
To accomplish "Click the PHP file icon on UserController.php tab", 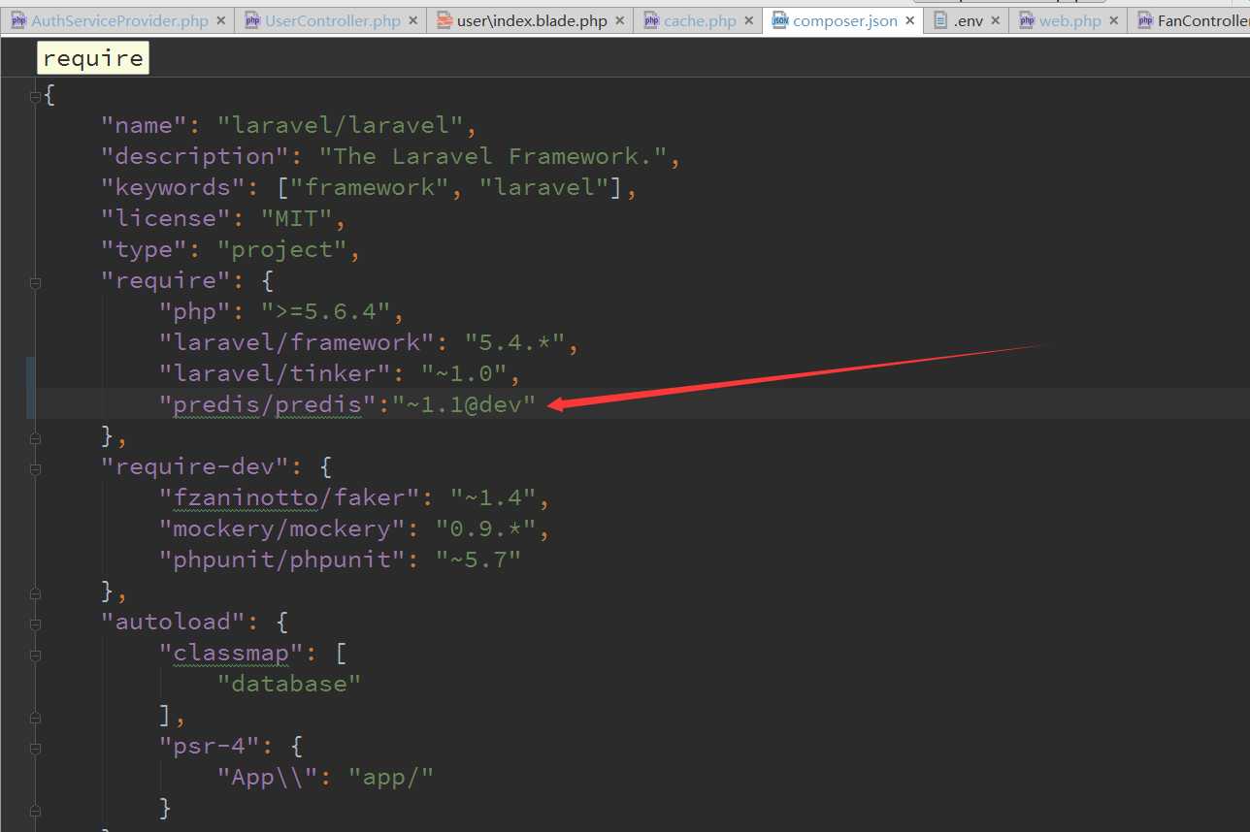I will [252, 20].
